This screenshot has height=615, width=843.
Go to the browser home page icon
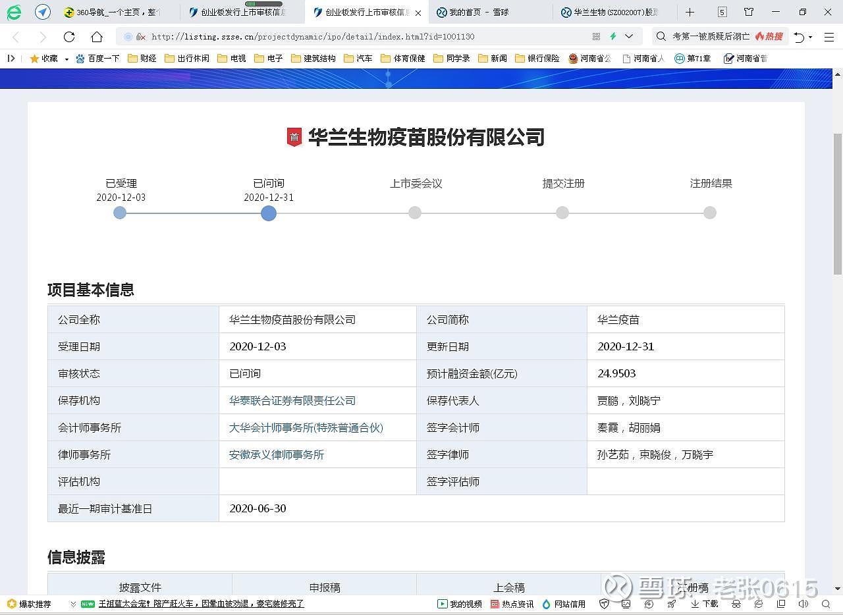pos(96,37)
